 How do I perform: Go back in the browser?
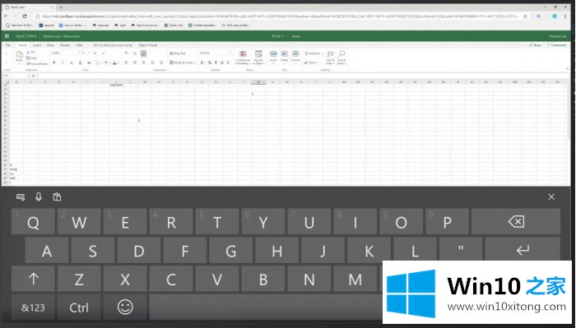tap(6, 16)
